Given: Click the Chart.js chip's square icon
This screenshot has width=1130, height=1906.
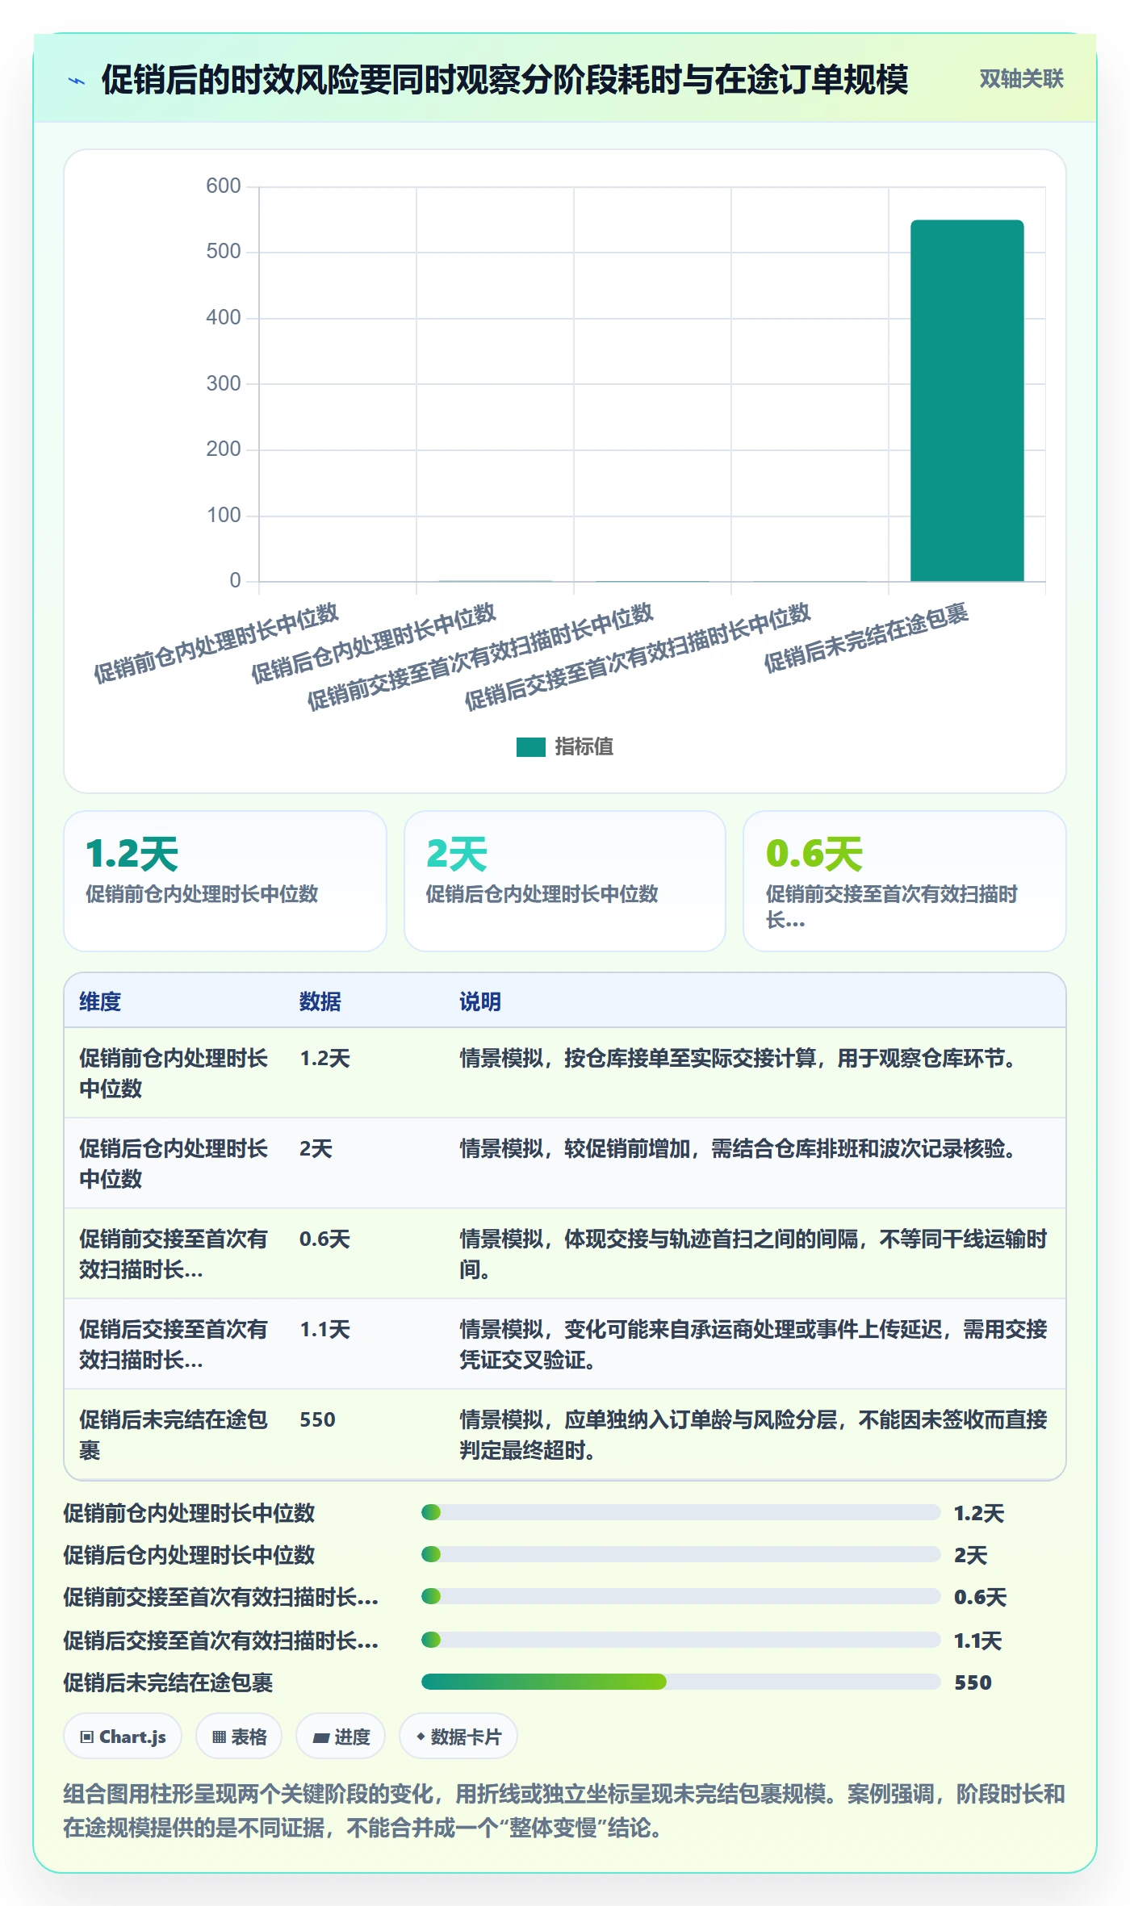Looking at the screenshot, I should (x=87, y=1737).
